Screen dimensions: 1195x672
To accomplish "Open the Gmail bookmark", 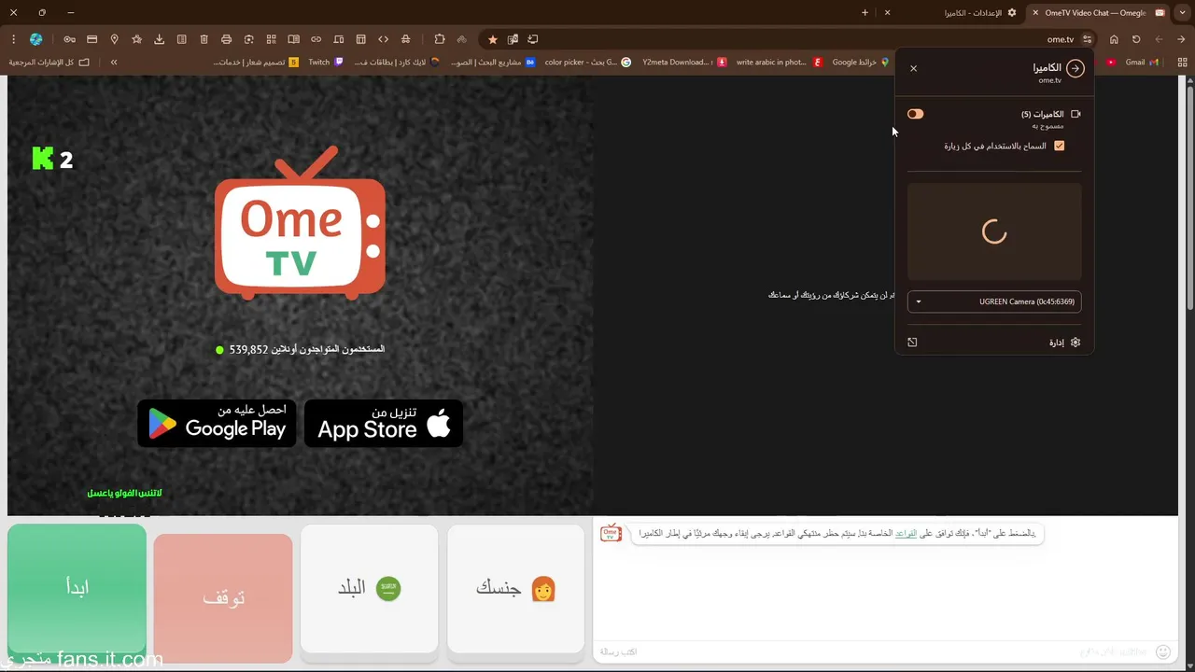I will (1141, 63).
